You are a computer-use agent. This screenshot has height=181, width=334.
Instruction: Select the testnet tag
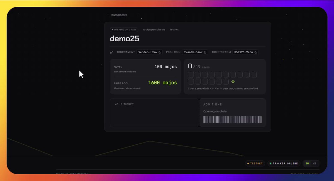[174, 29]
